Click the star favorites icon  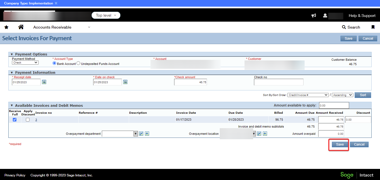click(x=6, y=27)
